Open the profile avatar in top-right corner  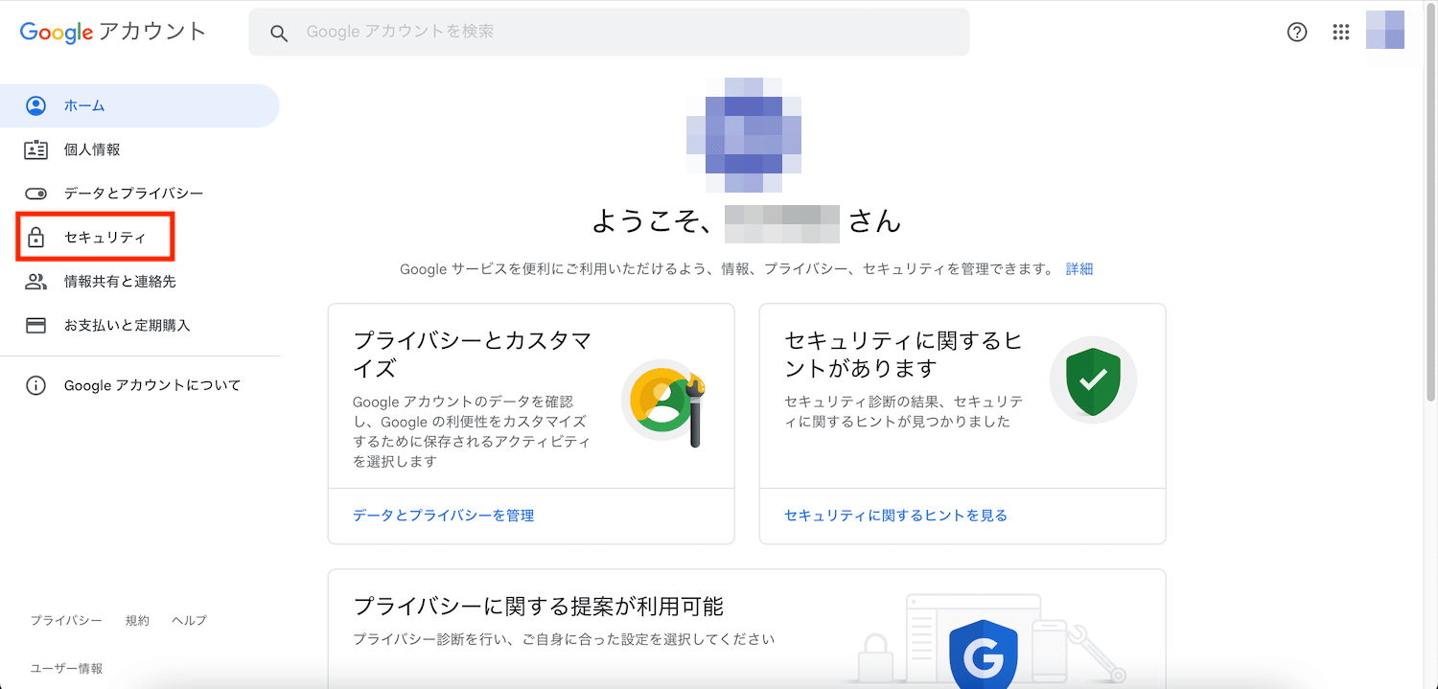coord(1385,30)
